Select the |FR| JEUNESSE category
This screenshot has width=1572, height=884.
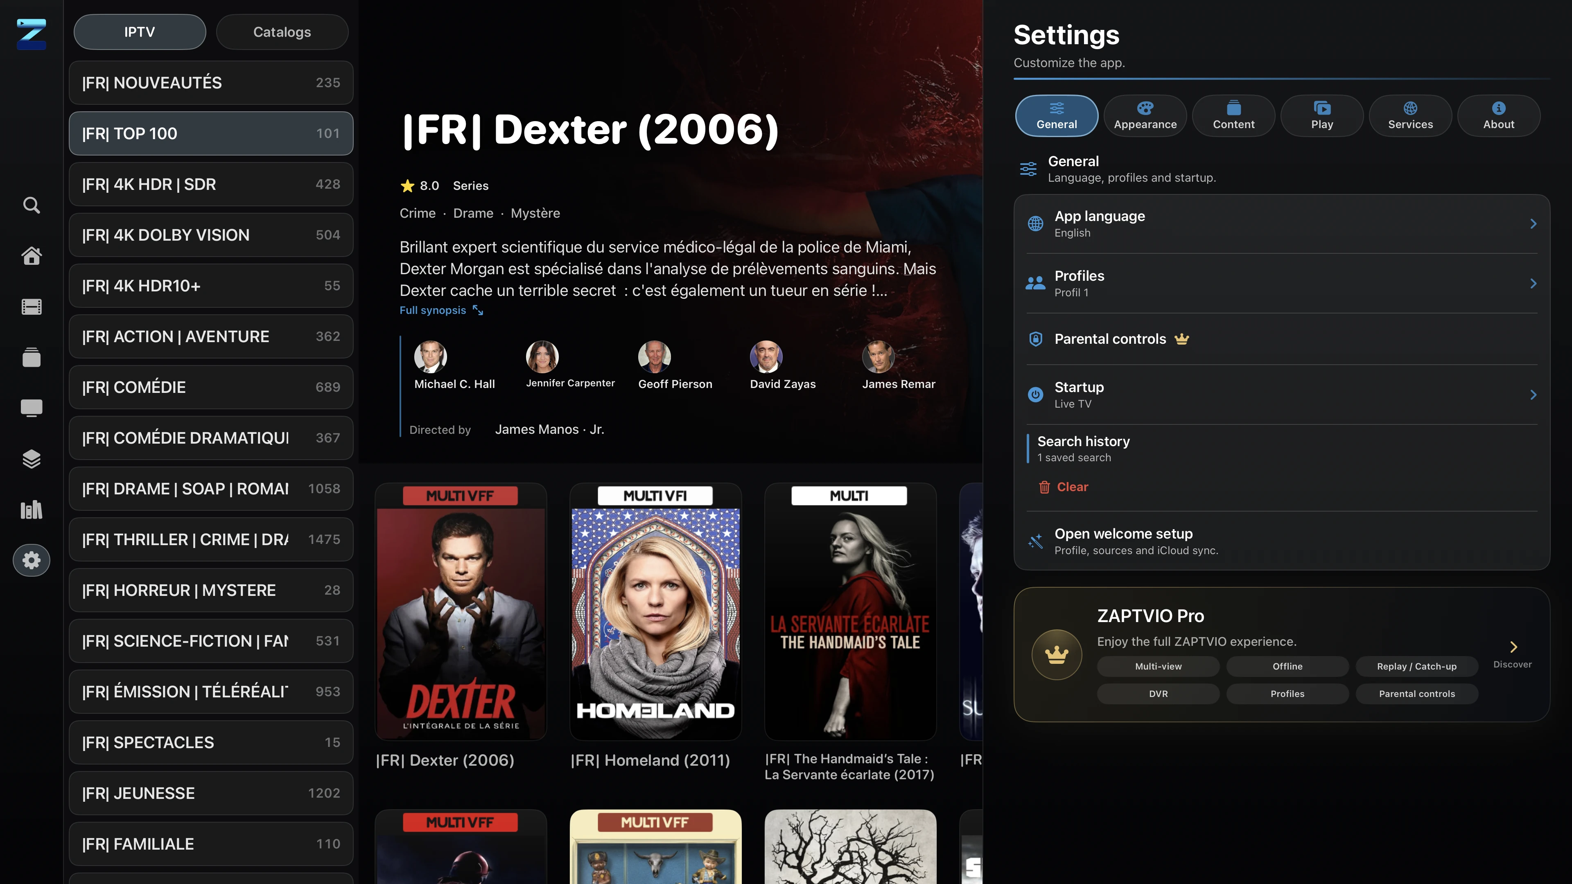pos(211,793)
